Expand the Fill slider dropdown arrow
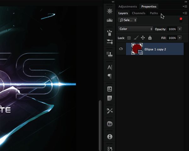This screenshot has height=151, width=189. tap(180, 38)
